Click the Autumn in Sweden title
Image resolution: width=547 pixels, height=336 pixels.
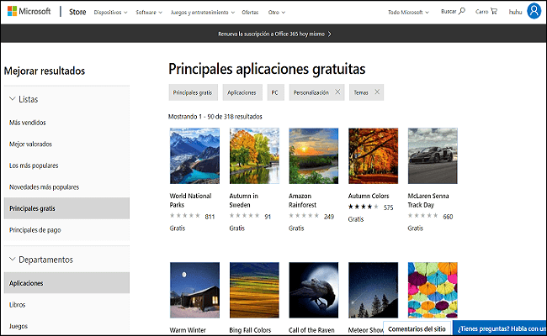[243, 200]
